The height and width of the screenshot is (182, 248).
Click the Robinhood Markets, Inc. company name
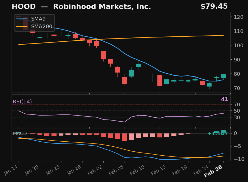[102, 7]
